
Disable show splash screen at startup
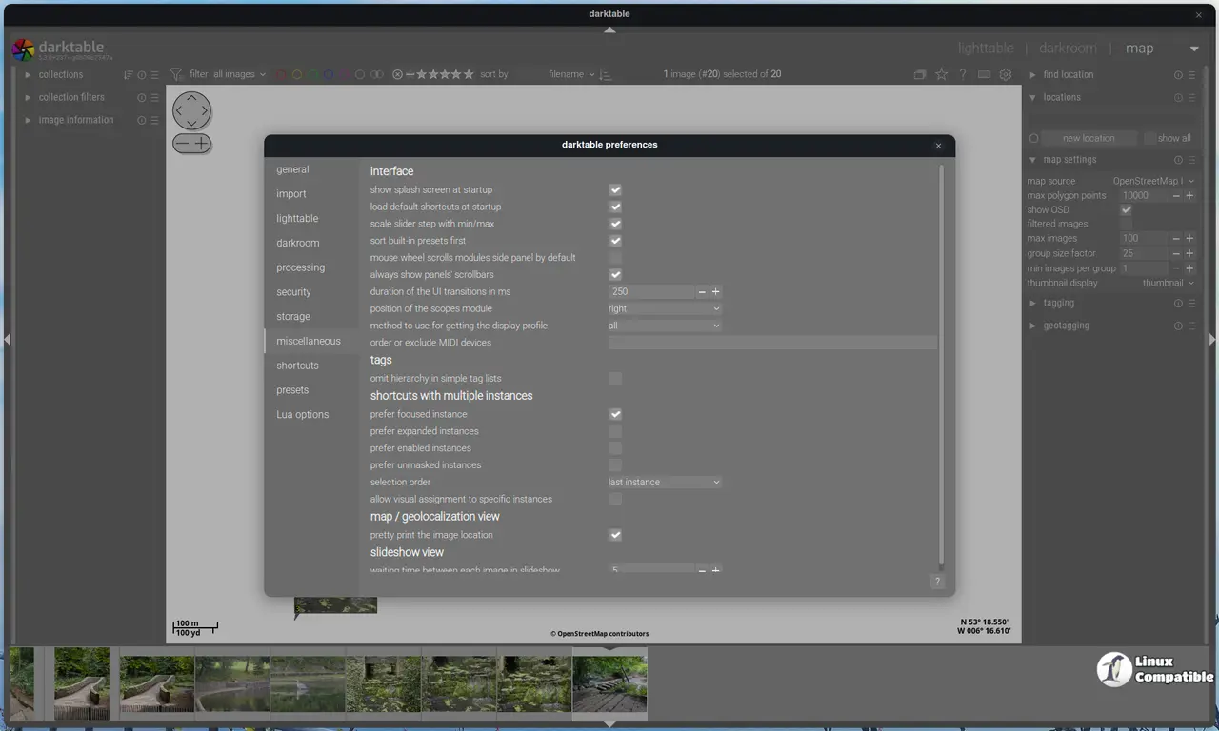pos(615,189)
